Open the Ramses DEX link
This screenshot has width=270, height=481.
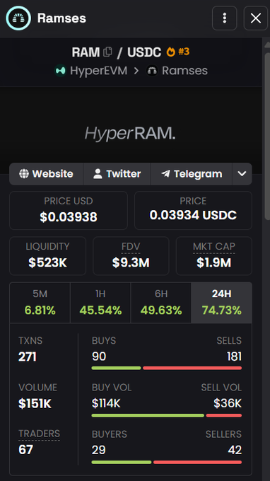click(184, 71)
